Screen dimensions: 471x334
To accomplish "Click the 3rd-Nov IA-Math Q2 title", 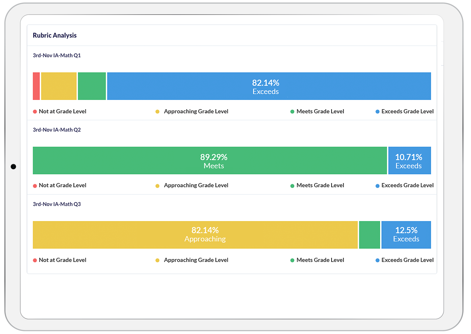I will pyautogui.click(x=57, y=130).
